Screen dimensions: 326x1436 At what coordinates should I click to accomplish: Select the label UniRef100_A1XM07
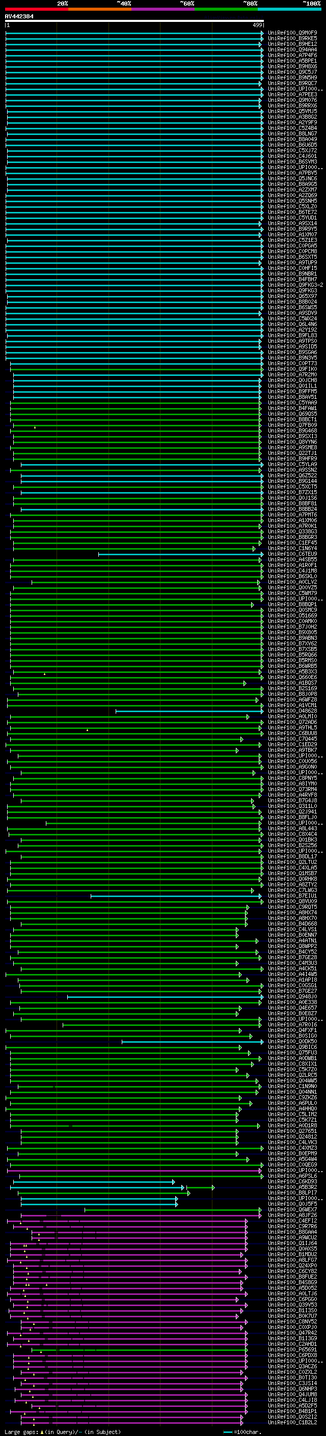coord(292,235)
